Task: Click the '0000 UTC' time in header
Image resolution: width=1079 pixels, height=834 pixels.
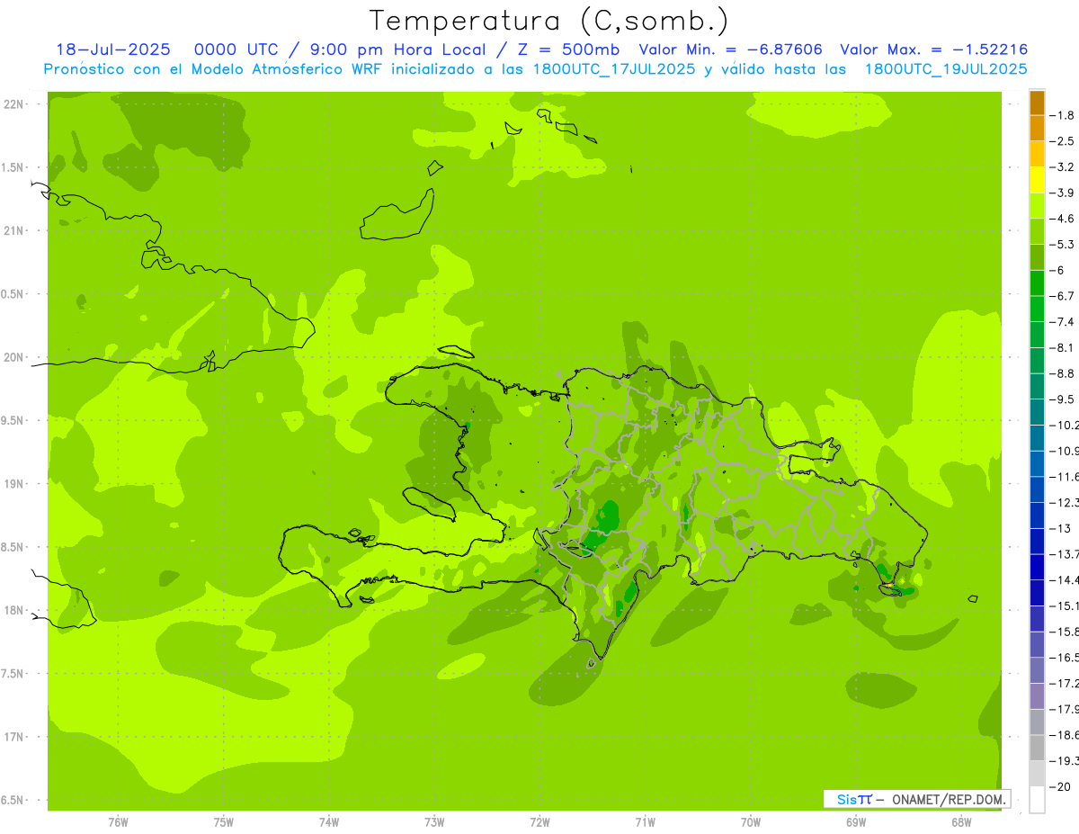Action: [x=236, y=50]
